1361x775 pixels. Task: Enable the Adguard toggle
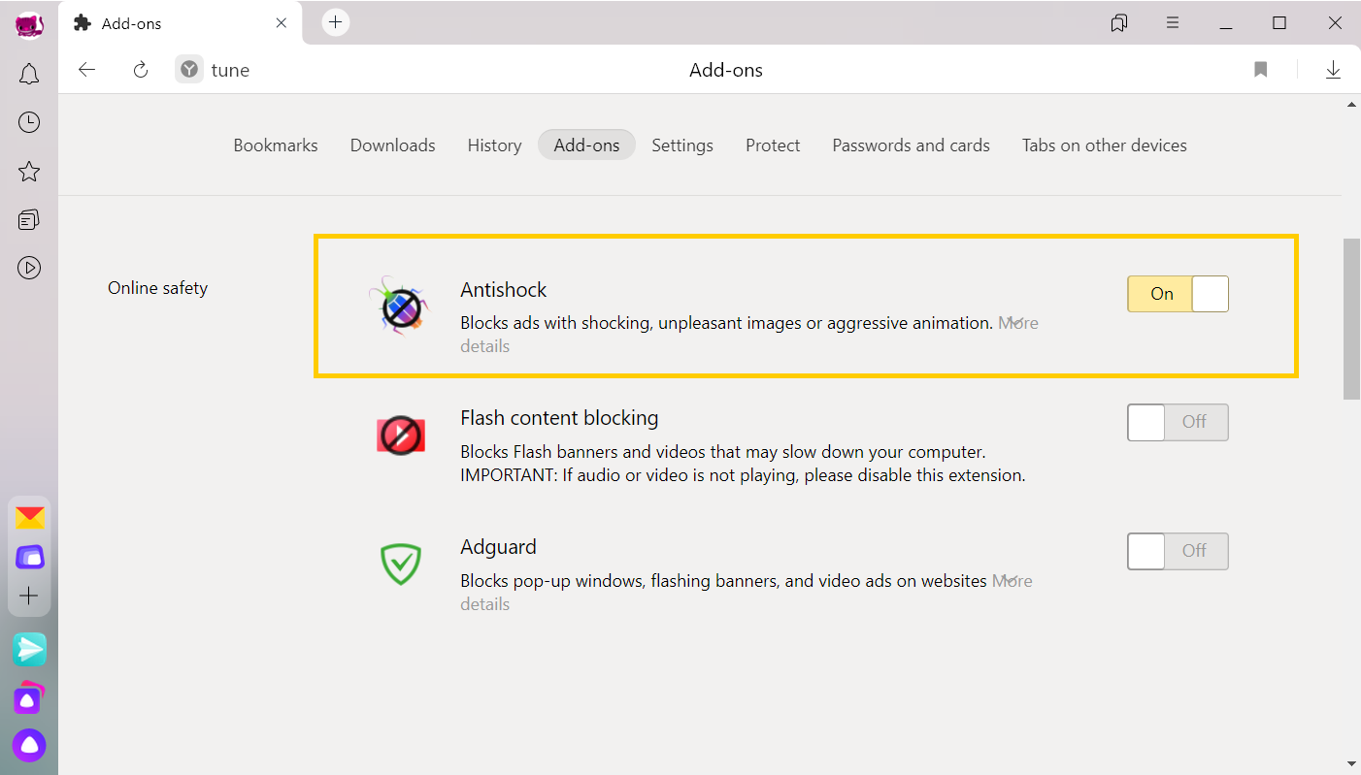point(1178,551)
